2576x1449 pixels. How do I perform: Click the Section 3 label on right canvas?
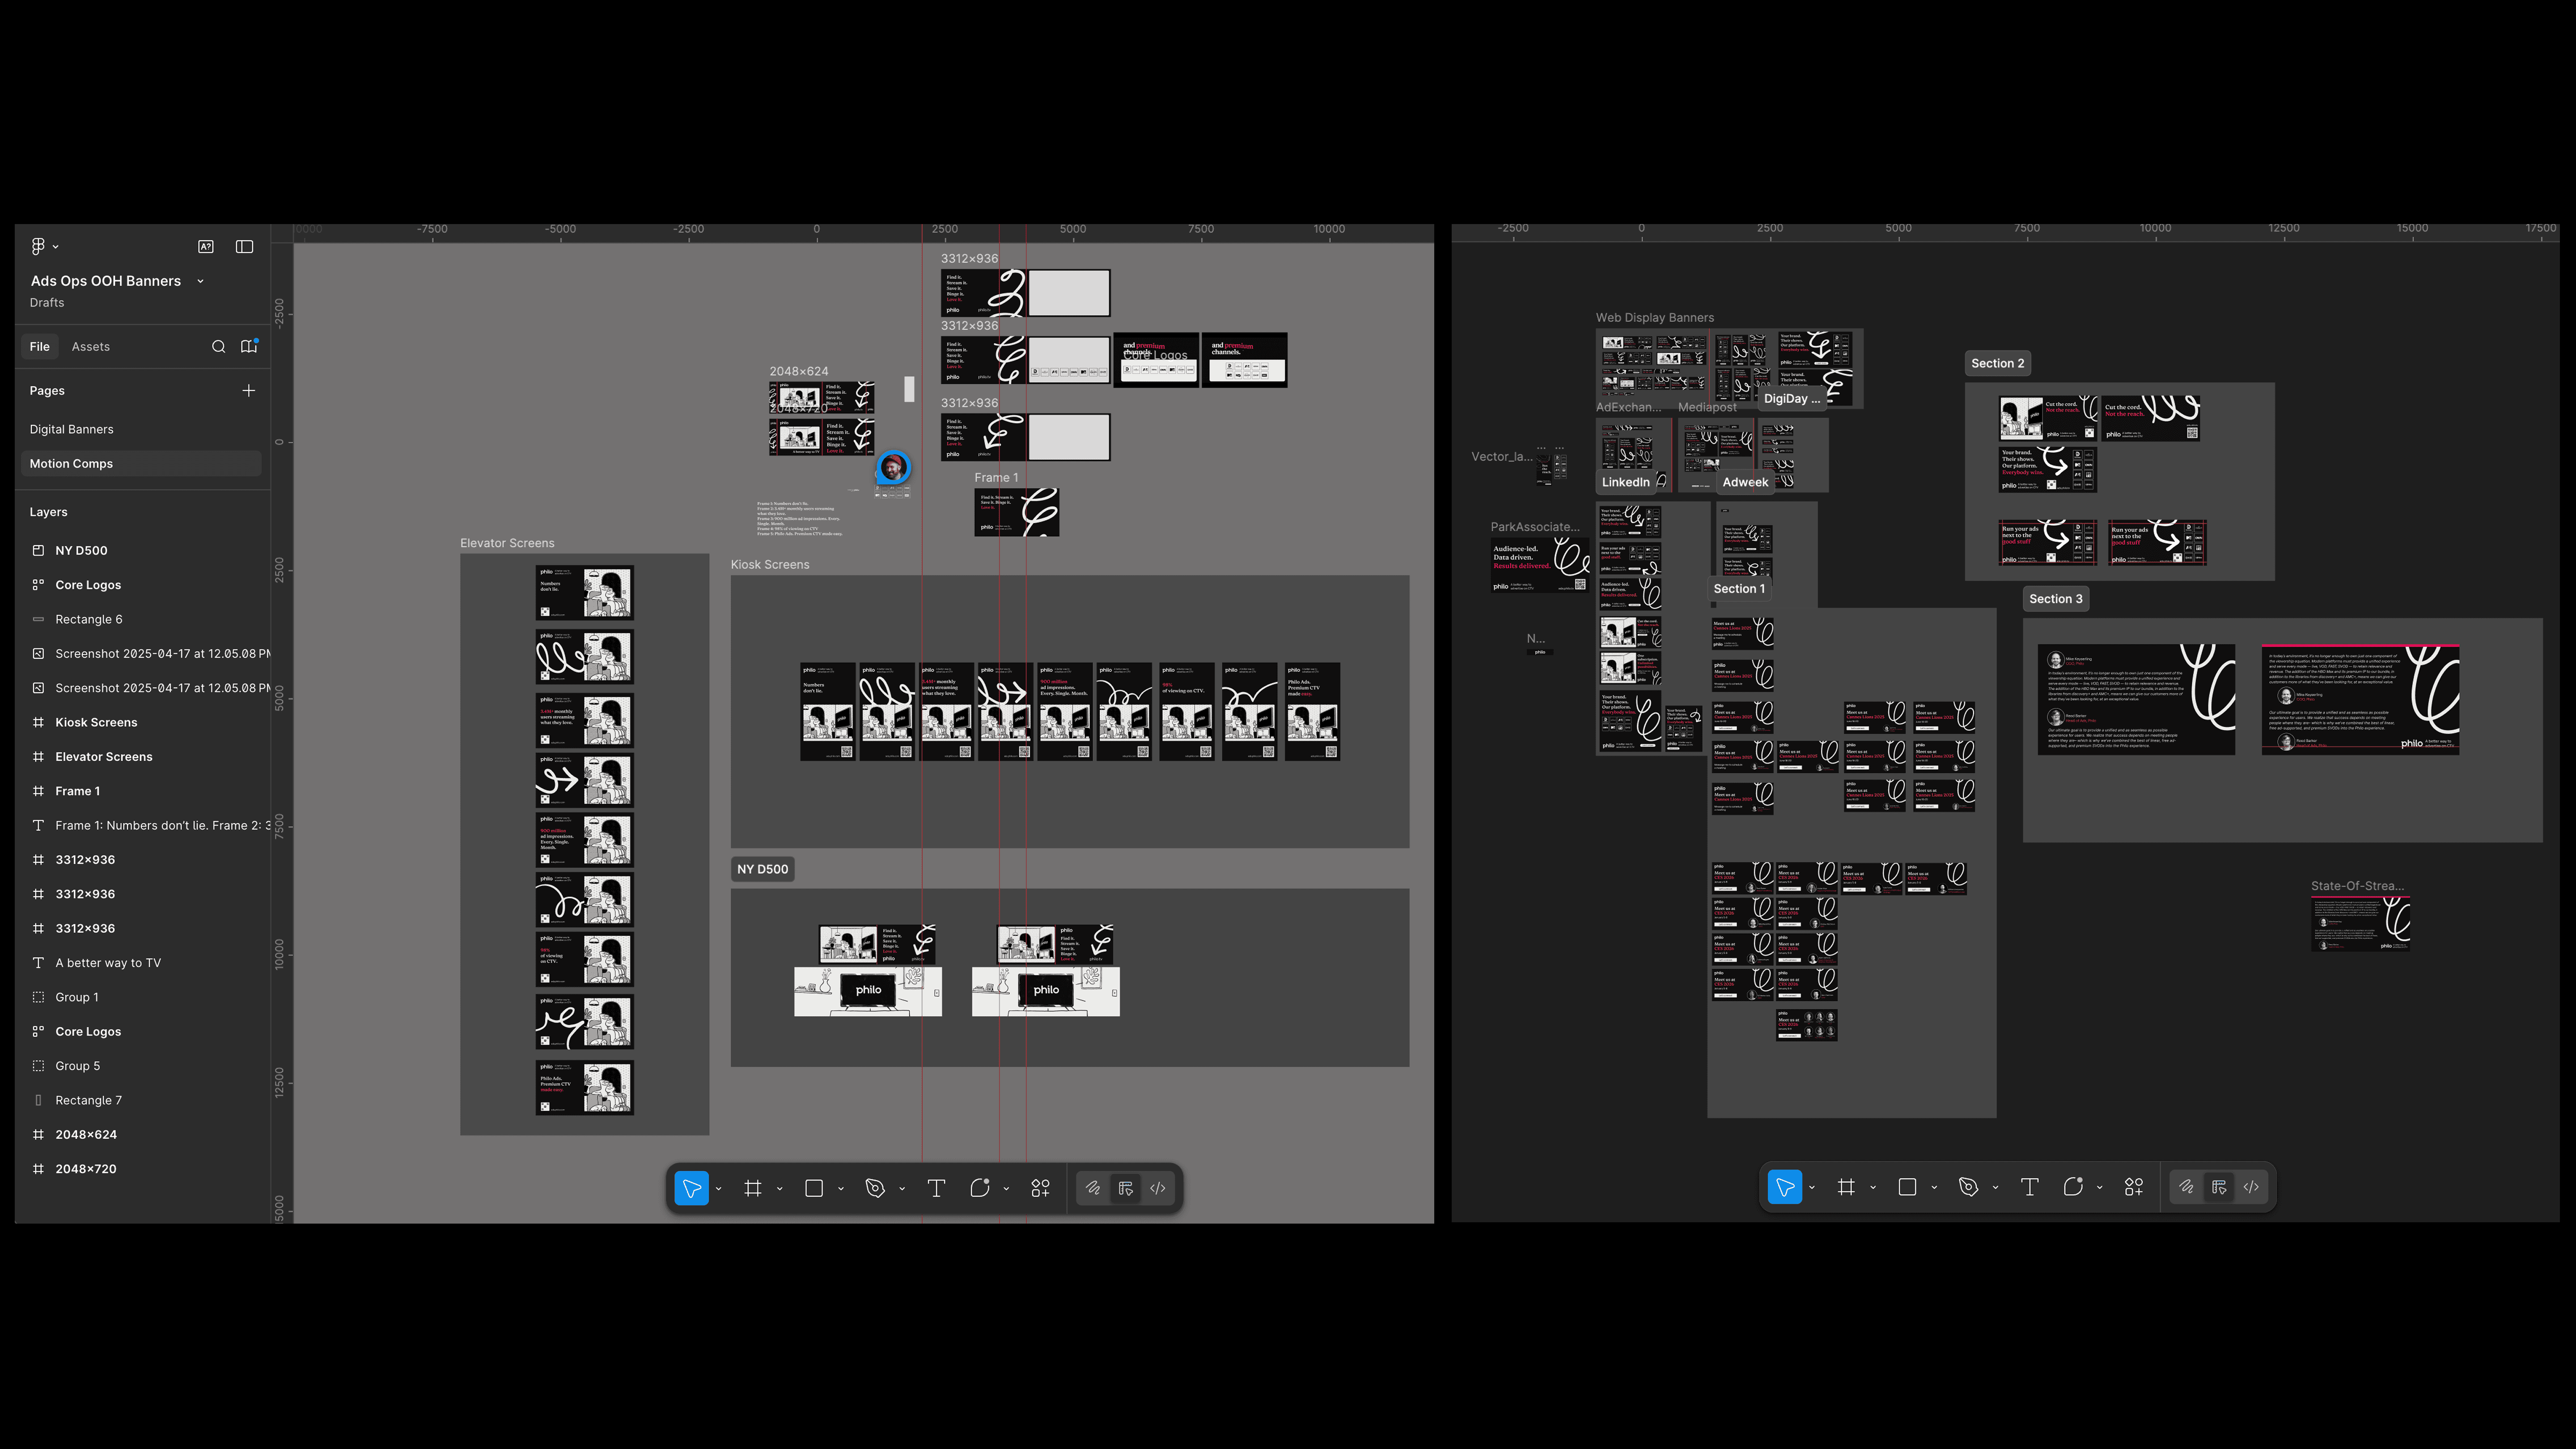click(x=2055, y=599)
